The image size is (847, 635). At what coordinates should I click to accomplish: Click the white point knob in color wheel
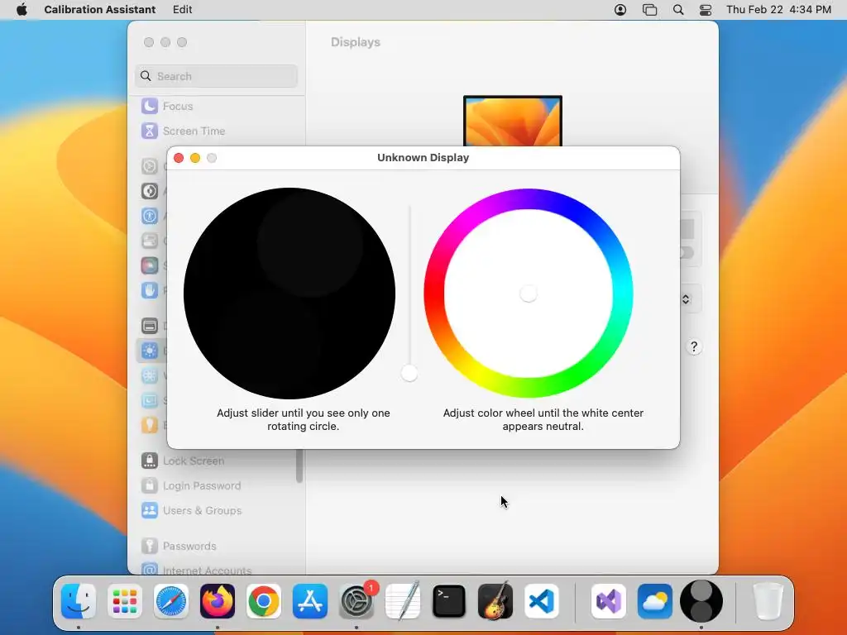tap(529, 294)
